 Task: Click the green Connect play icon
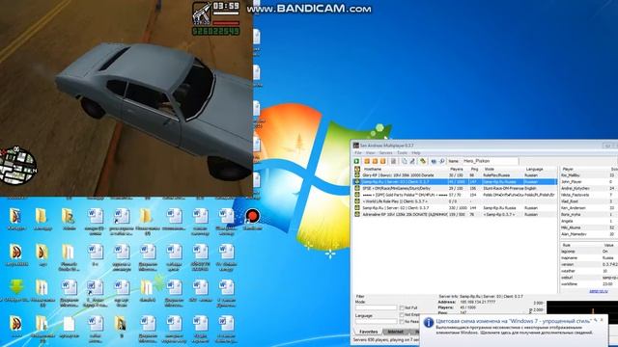point(356,161)
